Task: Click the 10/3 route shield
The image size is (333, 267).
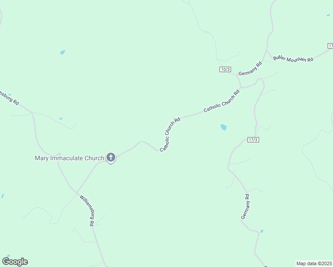Action: tap(225, 69)
